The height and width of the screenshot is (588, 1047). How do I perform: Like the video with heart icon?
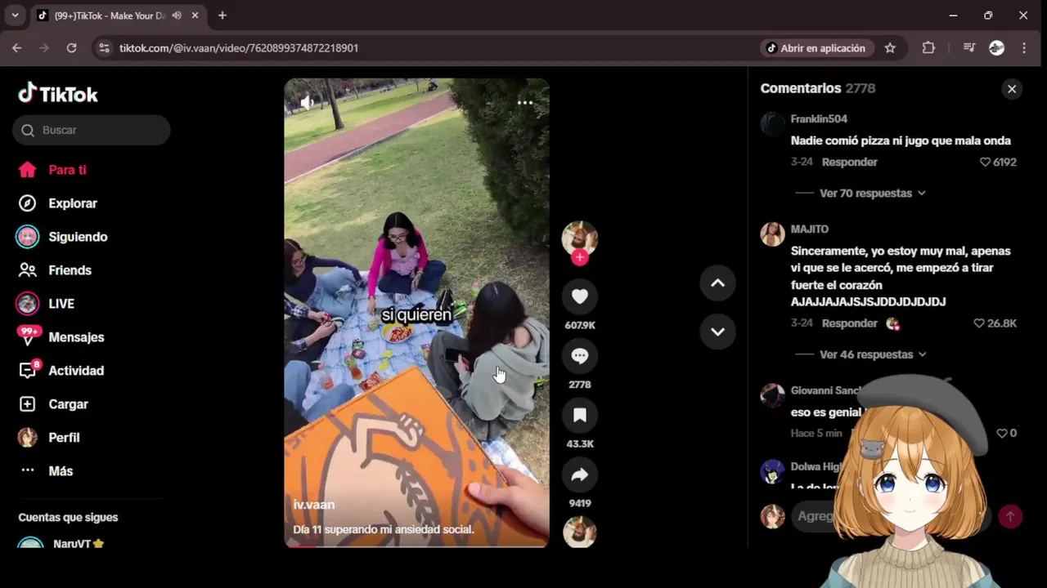point(579,296)
